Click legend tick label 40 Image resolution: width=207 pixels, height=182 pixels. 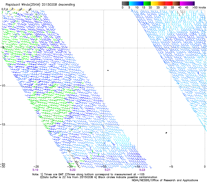180,8
